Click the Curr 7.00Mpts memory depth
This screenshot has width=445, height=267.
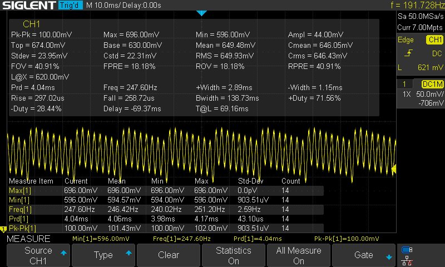pos(420,27)
